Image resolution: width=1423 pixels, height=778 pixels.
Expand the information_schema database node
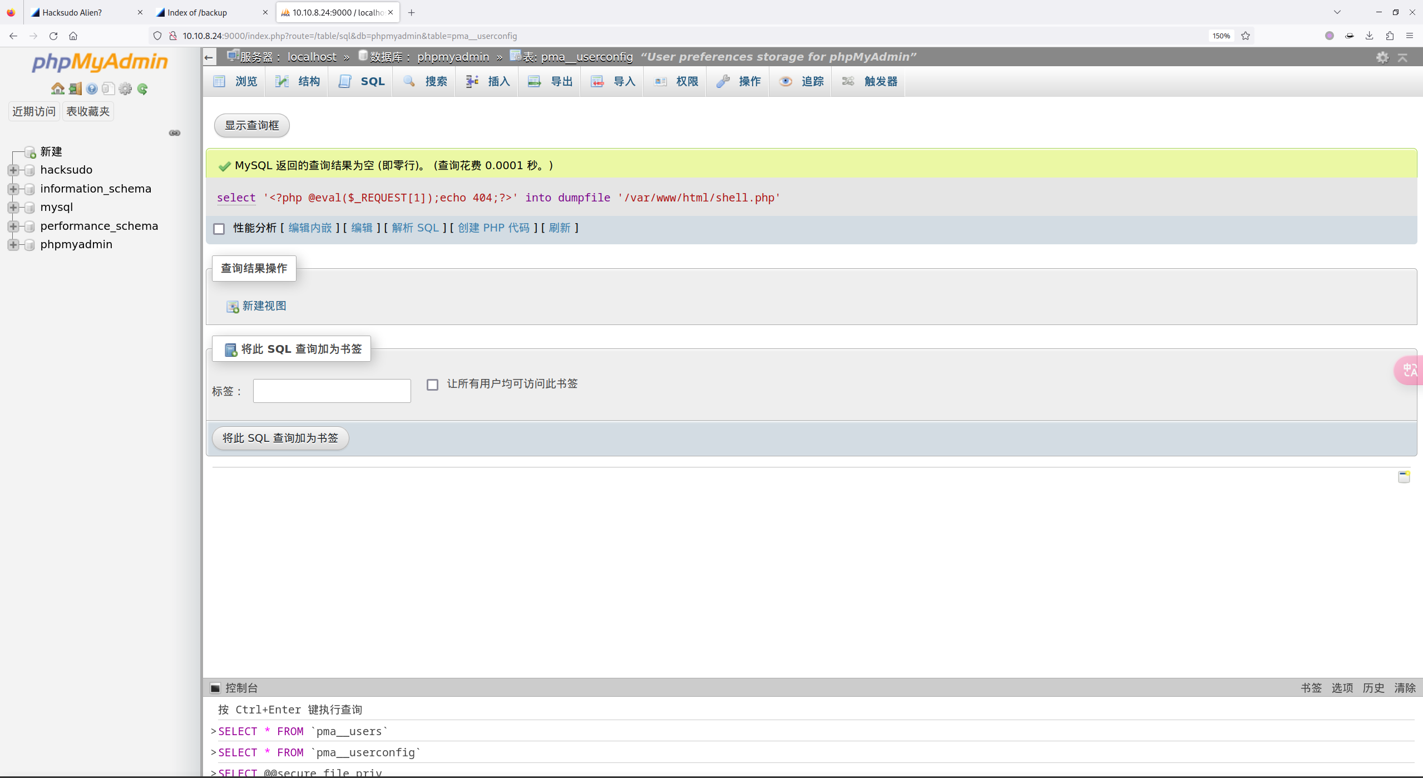pos(13,189)
